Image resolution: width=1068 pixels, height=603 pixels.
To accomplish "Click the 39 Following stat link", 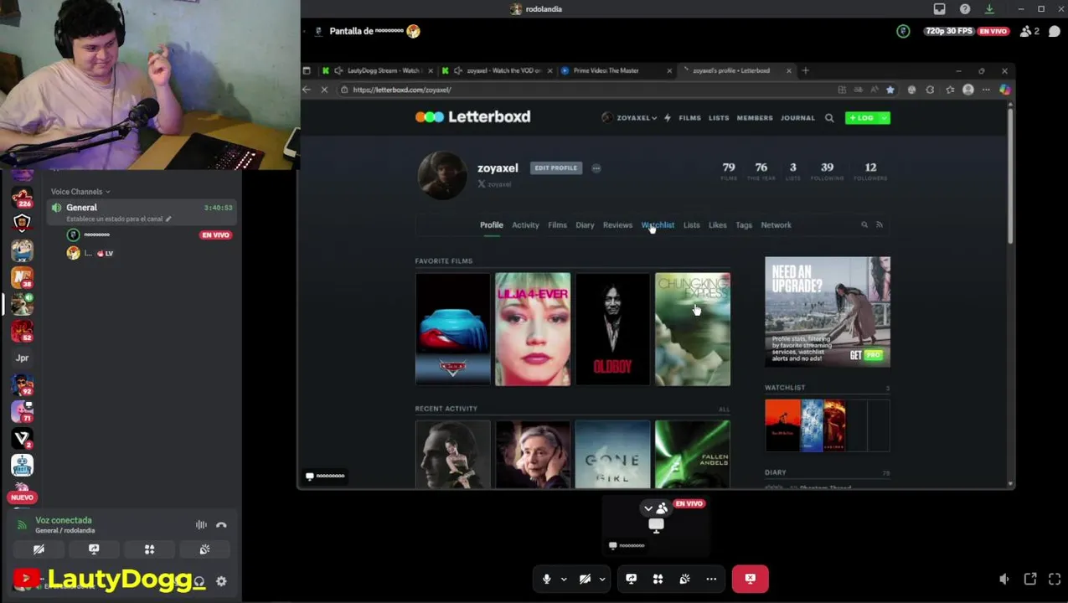I will [x=827, y=171].
